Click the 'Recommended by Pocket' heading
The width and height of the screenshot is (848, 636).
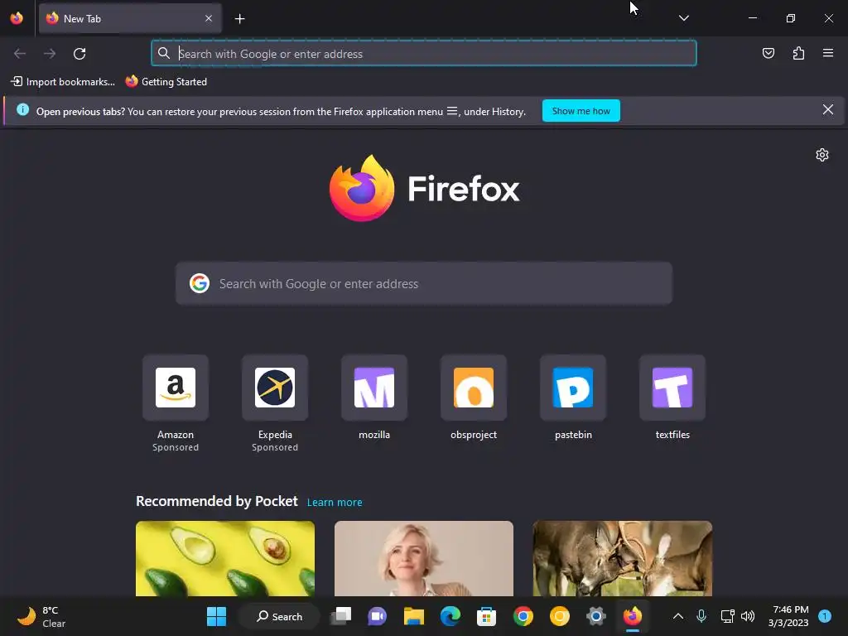[216, 501]
